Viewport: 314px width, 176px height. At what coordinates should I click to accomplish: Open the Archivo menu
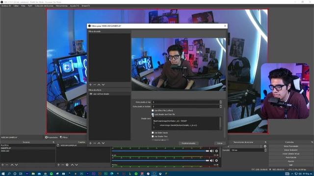click(x=6, y=6)
